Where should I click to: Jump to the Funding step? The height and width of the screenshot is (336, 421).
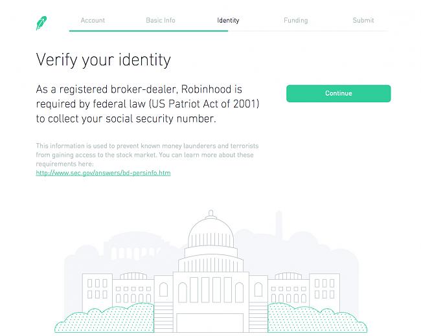click(295, 21)
